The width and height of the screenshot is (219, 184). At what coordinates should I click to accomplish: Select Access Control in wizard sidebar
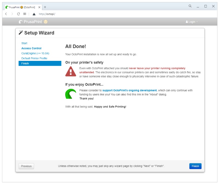31,48
